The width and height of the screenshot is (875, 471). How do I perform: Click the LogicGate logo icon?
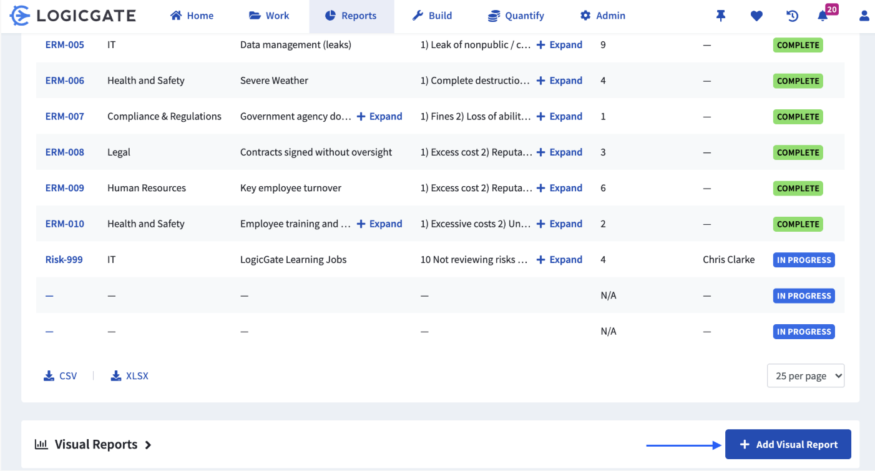tap(21, 16)
